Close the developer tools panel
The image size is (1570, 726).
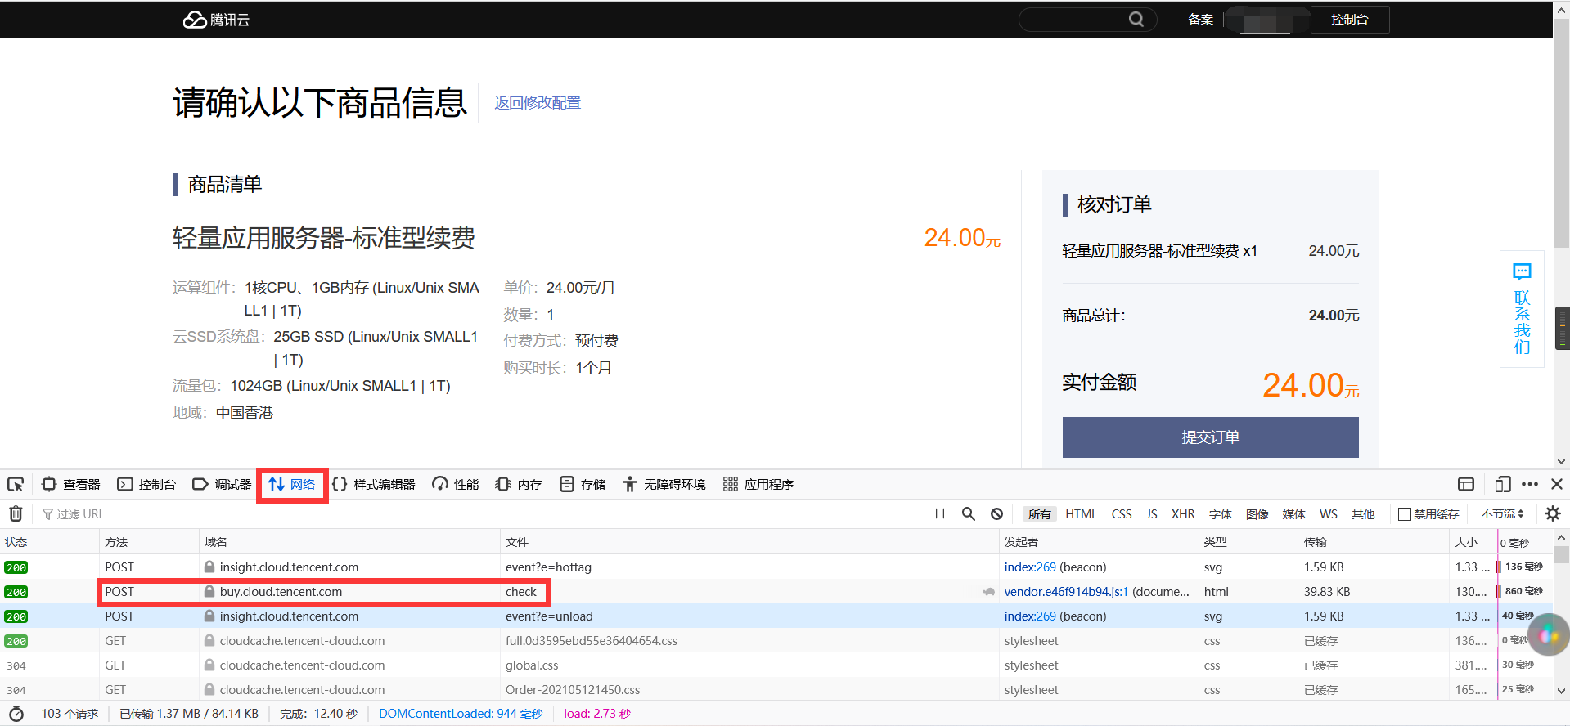pos(1557,484)
